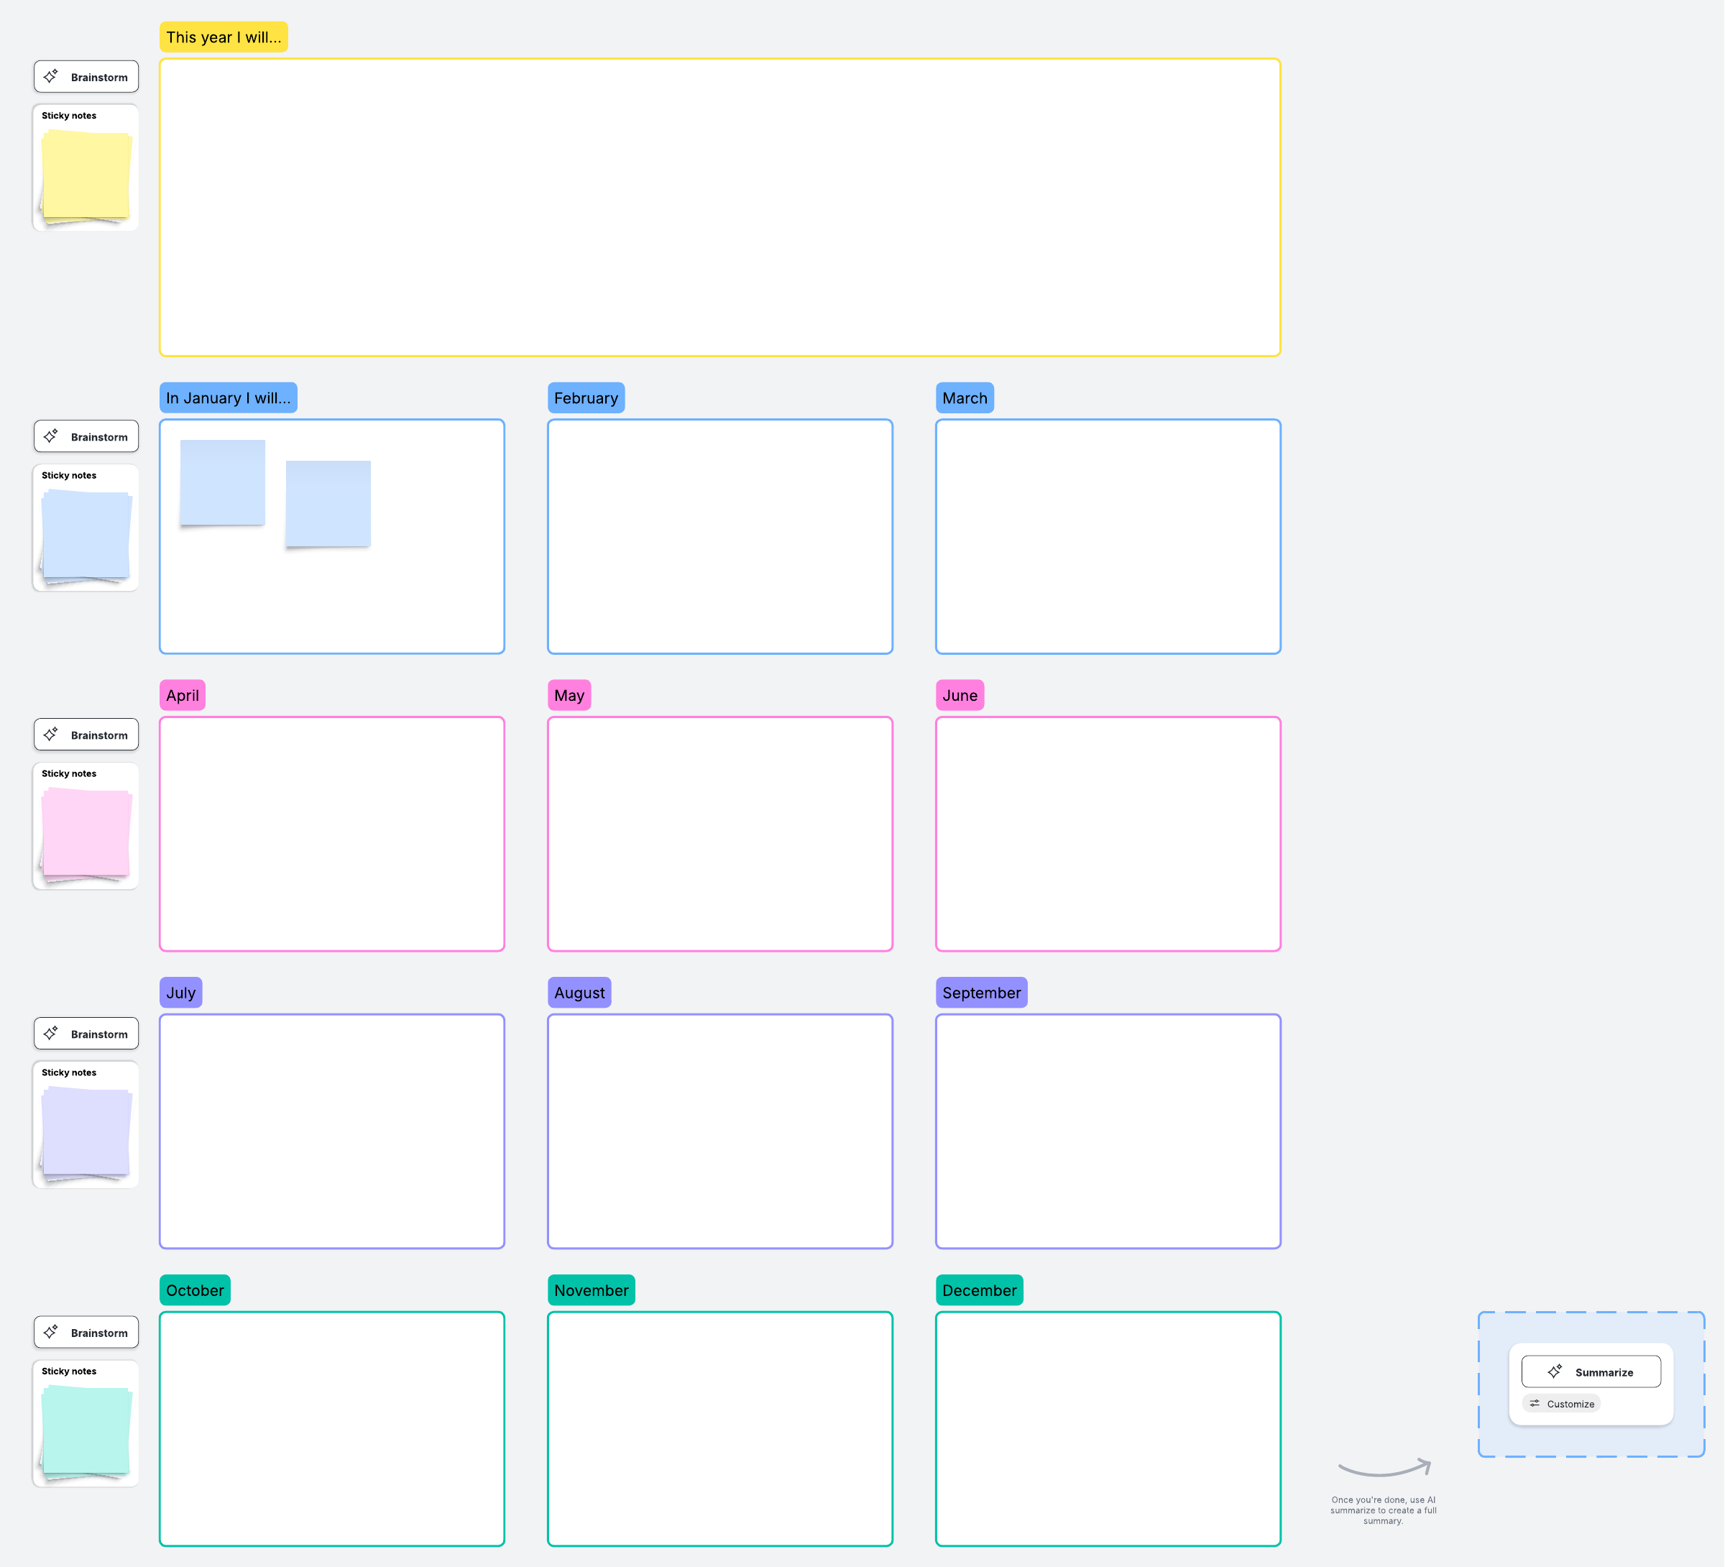This screenshot has height=1567, width=1725.
Task: Pick the teal sticky notes stack
Action: (x=86, y=1431)
